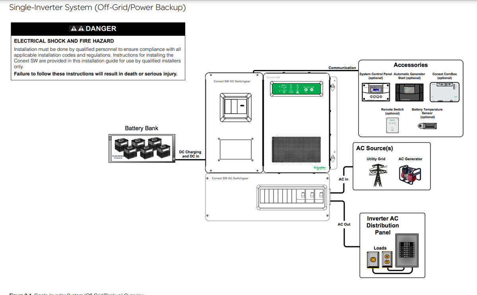Click the distribution panel breaker box image
Image resolution: width=477 pixels, height=295 pixels.
(407, 251)
